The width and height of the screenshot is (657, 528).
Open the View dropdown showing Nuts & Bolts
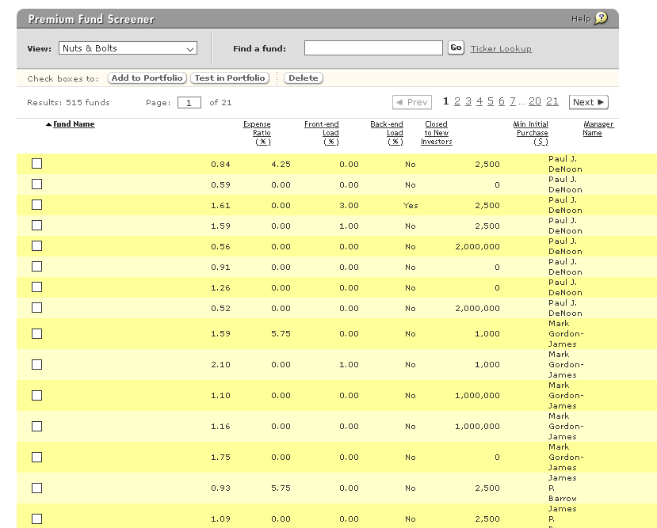pos(128,48)
